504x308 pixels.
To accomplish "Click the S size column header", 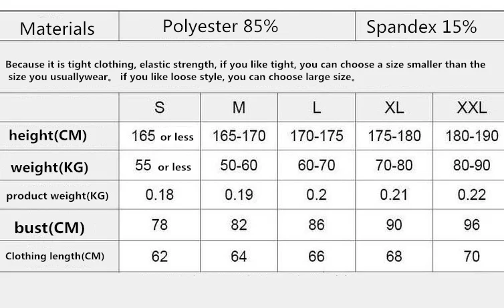I will (160, 108).
